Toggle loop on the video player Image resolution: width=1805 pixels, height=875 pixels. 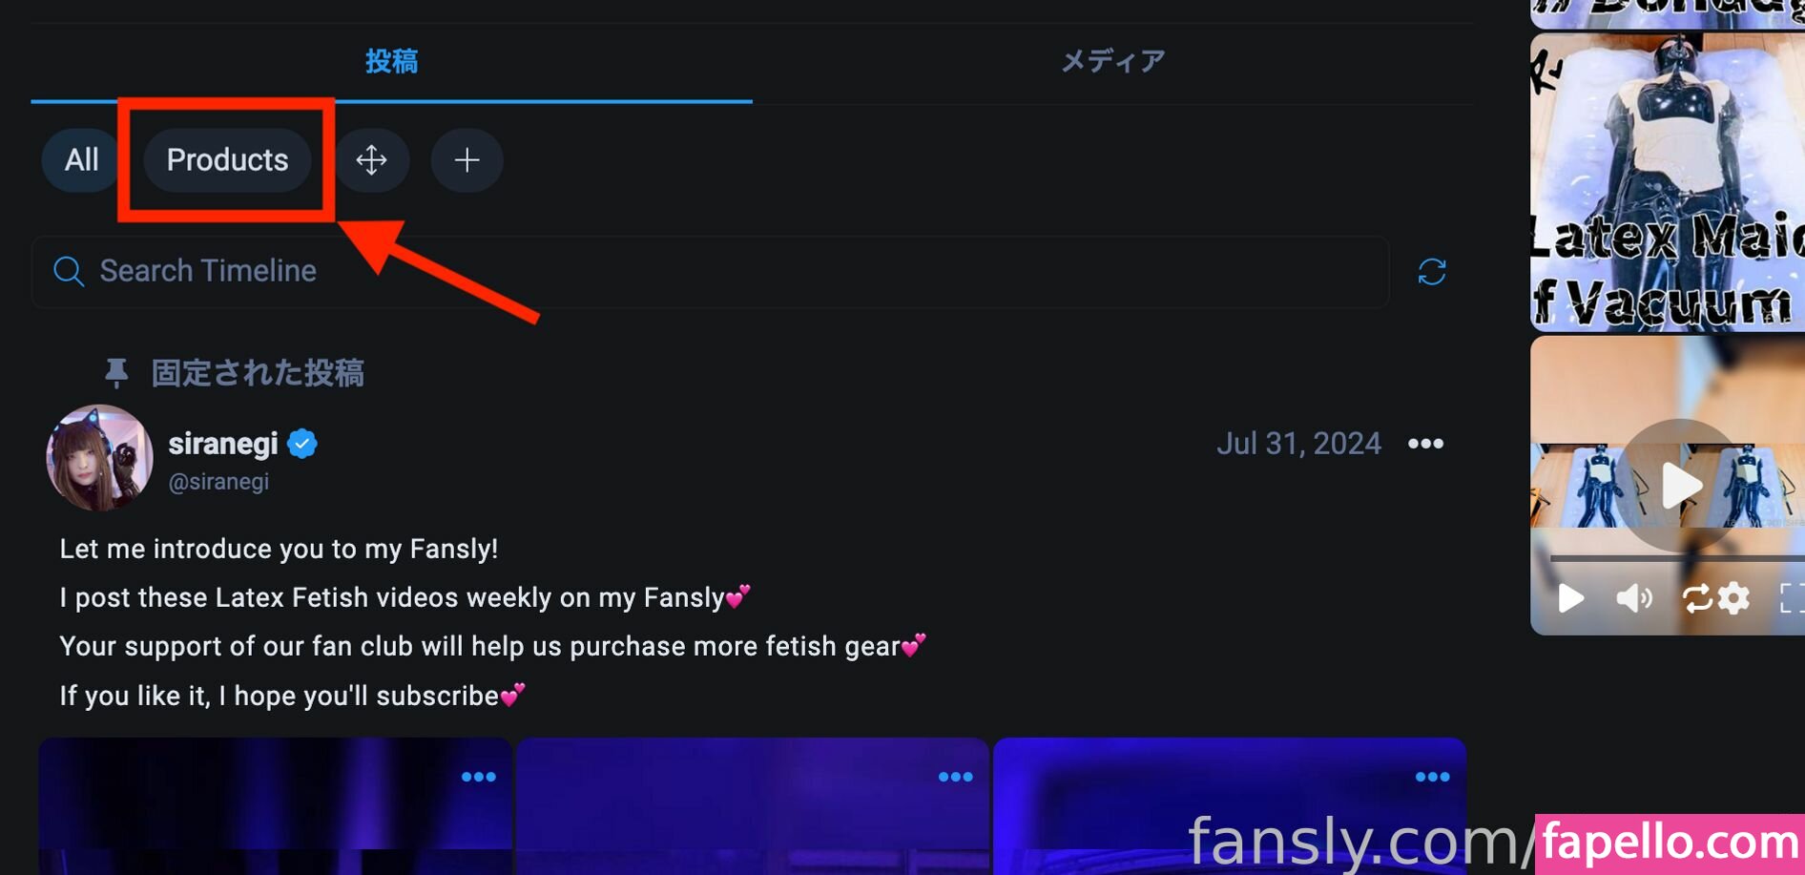pyautogui.click(x=1697, y=598)
